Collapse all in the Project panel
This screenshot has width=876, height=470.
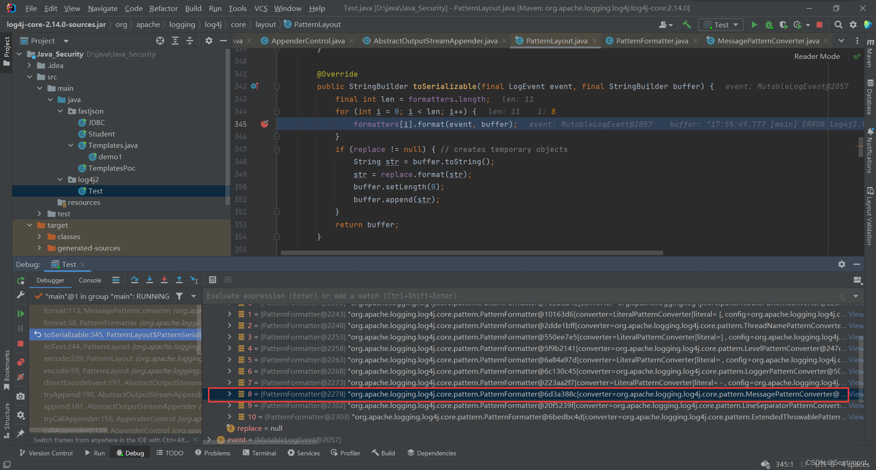[190, 41]
